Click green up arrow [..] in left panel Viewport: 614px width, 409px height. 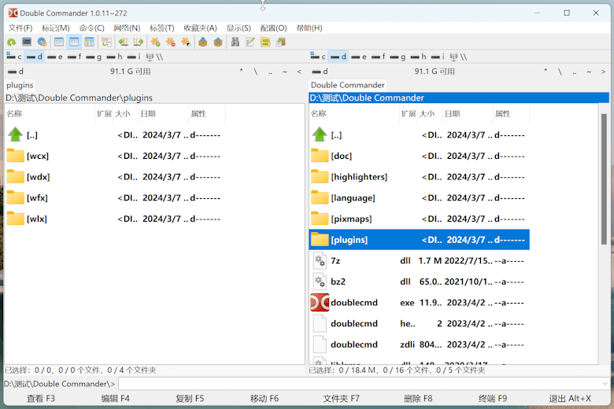pos(15,134)
